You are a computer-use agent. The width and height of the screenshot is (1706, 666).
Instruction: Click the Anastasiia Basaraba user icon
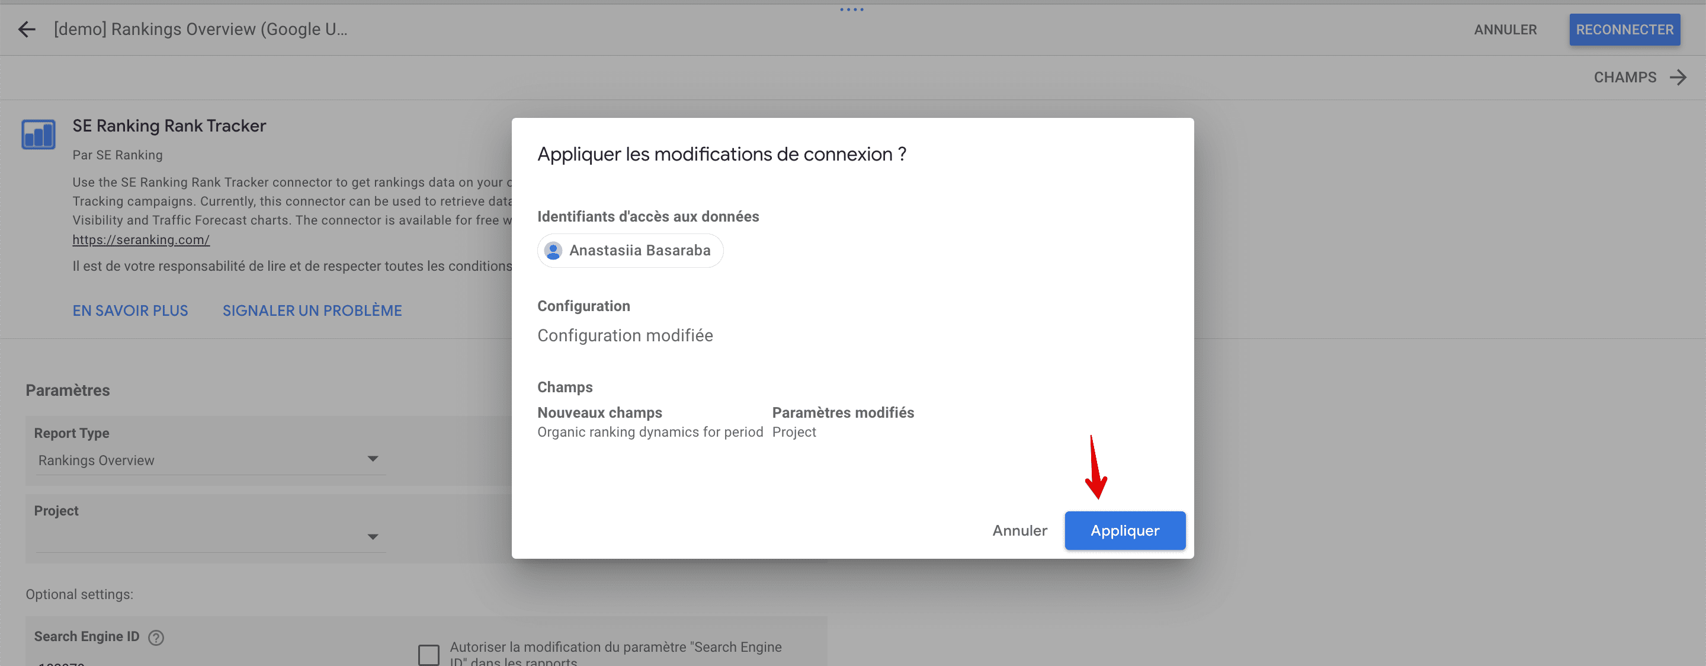[x=554, y=250]
